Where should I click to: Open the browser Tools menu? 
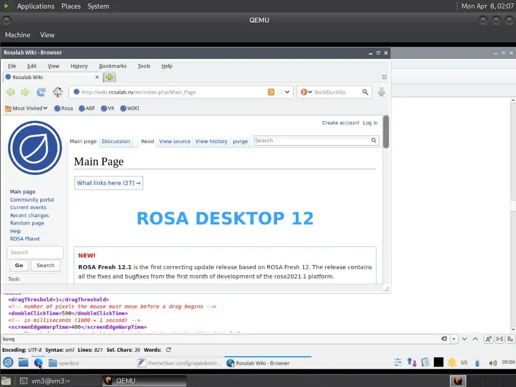144,66
